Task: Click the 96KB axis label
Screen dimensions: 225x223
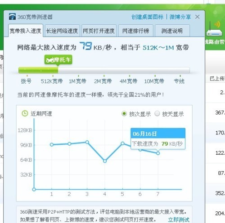Action: [26, 145]
